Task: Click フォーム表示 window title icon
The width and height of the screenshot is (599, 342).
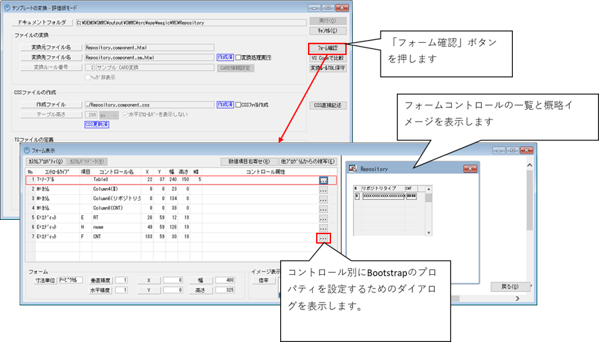Action: coord(26,150)
